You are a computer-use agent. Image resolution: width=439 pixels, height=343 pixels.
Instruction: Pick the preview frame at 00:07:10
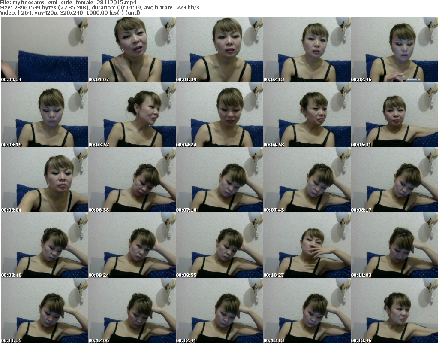pos(219,180)
